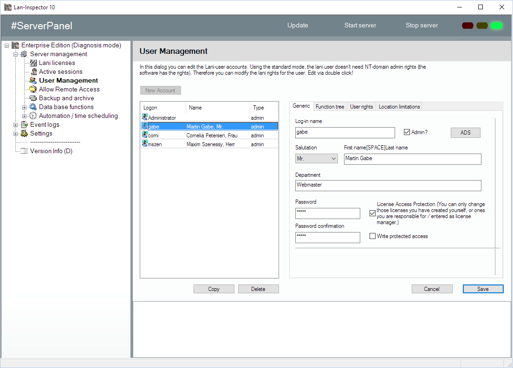The height and width of the screenshot is (368, 513).
Task: Click the Department input field
Action: [x=388, y=185]
